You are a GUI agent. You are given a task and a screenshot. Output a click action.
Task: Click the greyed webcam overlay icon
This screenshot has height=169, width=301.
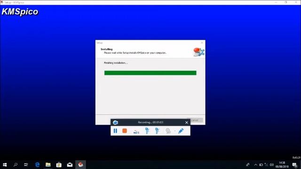pyautogui.click(x=168, y=131)
